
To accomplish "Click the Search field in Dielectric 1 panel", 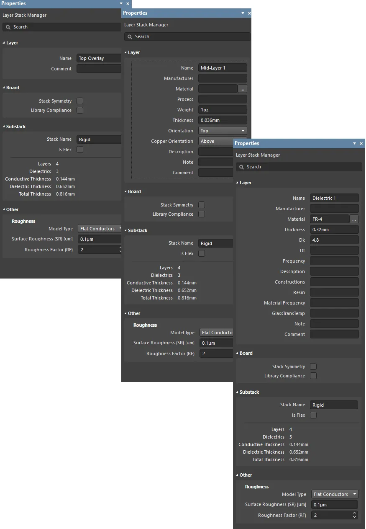I will [x=299, y=167].
